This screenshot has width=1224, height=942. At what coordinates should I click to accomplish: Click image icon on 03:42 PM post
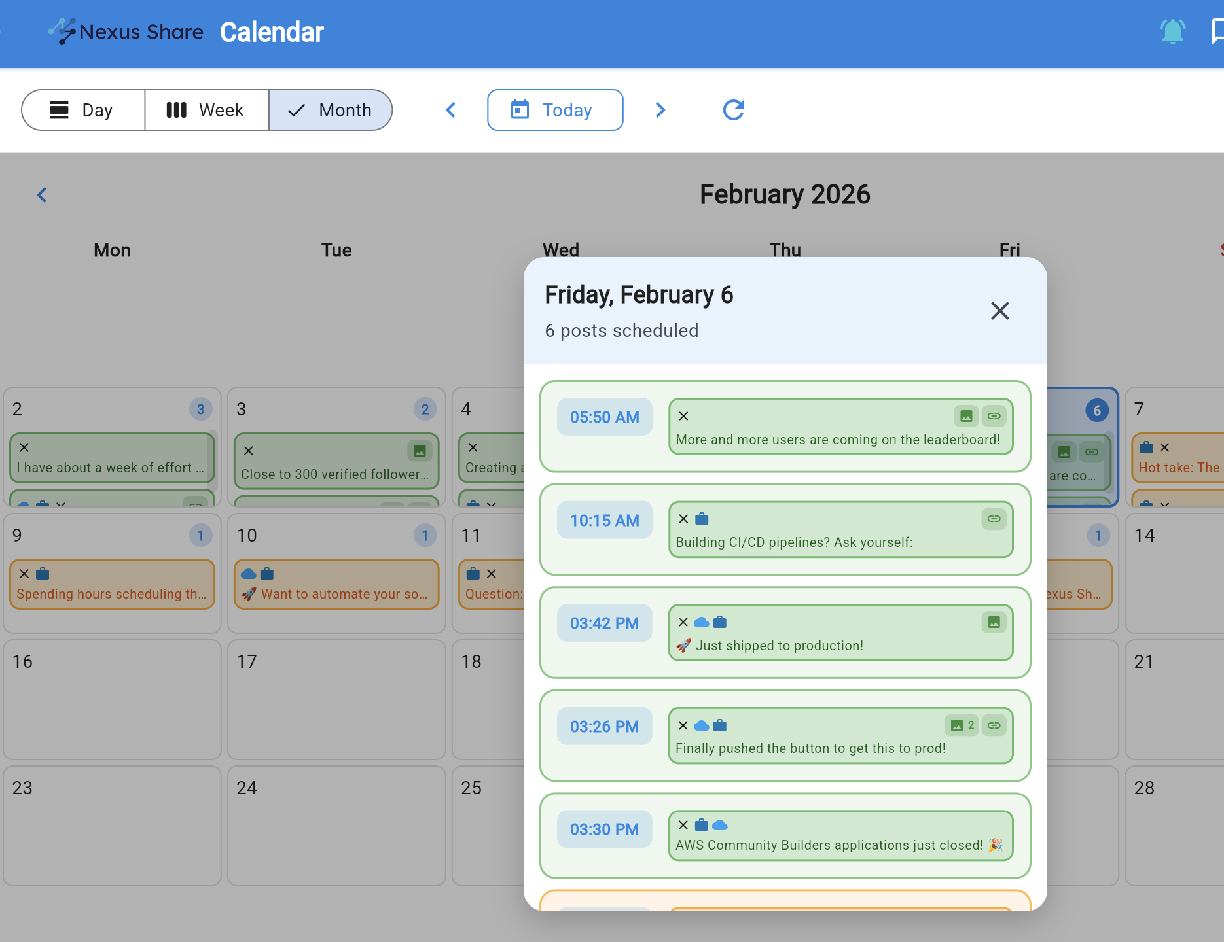[994, 622]
